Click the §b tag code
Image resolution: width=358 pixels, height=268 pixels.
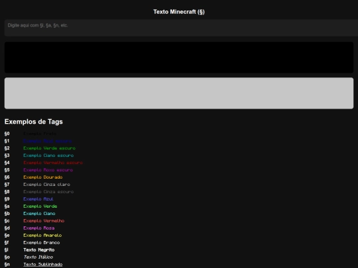tap(7, 214)
